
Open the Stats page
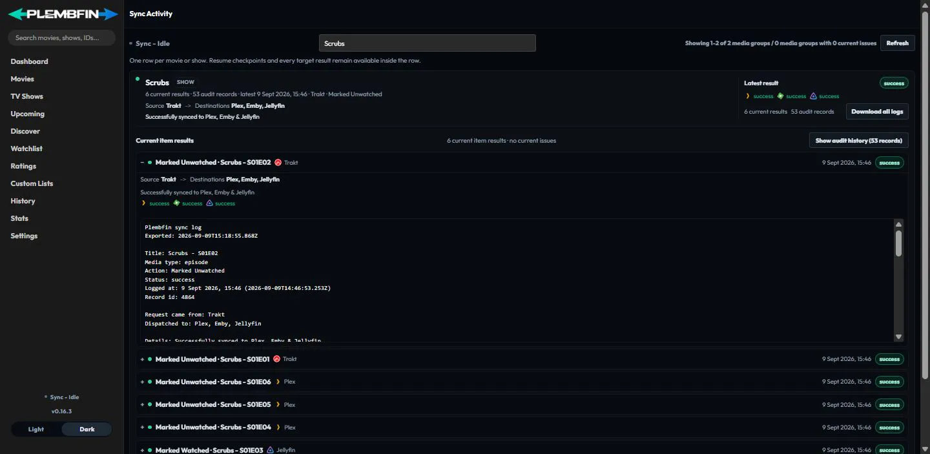(x=19, y=218)
